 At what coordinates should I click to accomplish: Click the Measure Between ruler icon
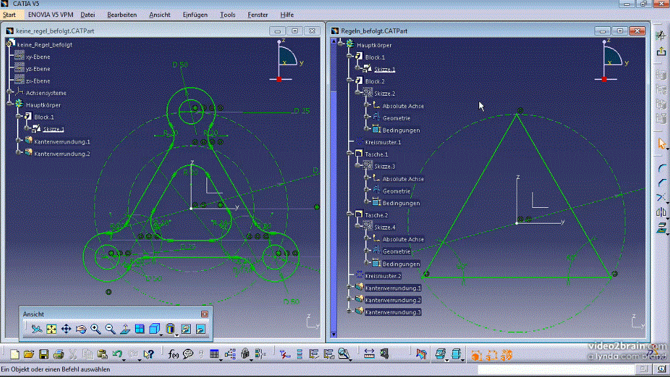click(x=369, y=354)
